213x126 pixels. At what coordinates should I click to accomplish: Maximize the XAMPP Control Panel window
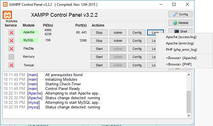click(174, 4)
